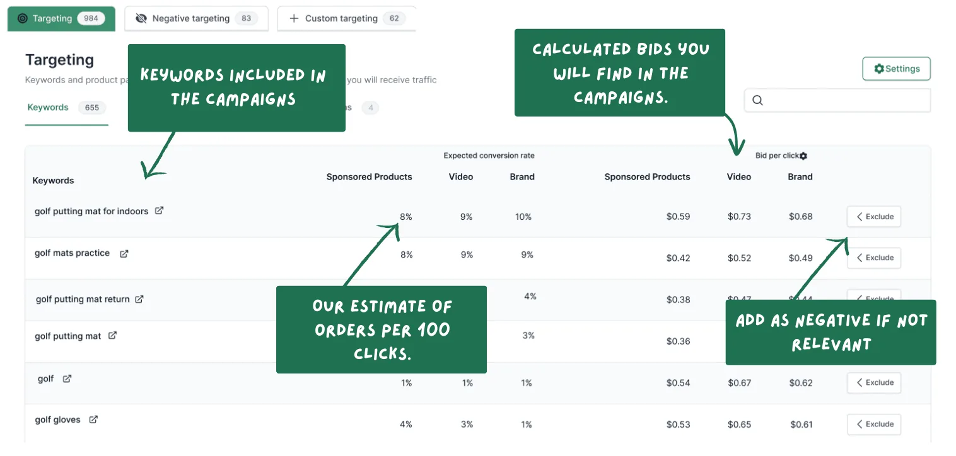Open external link icon next to golf putting mat return
Screen dimensions: 956x456
coord(139,299)
